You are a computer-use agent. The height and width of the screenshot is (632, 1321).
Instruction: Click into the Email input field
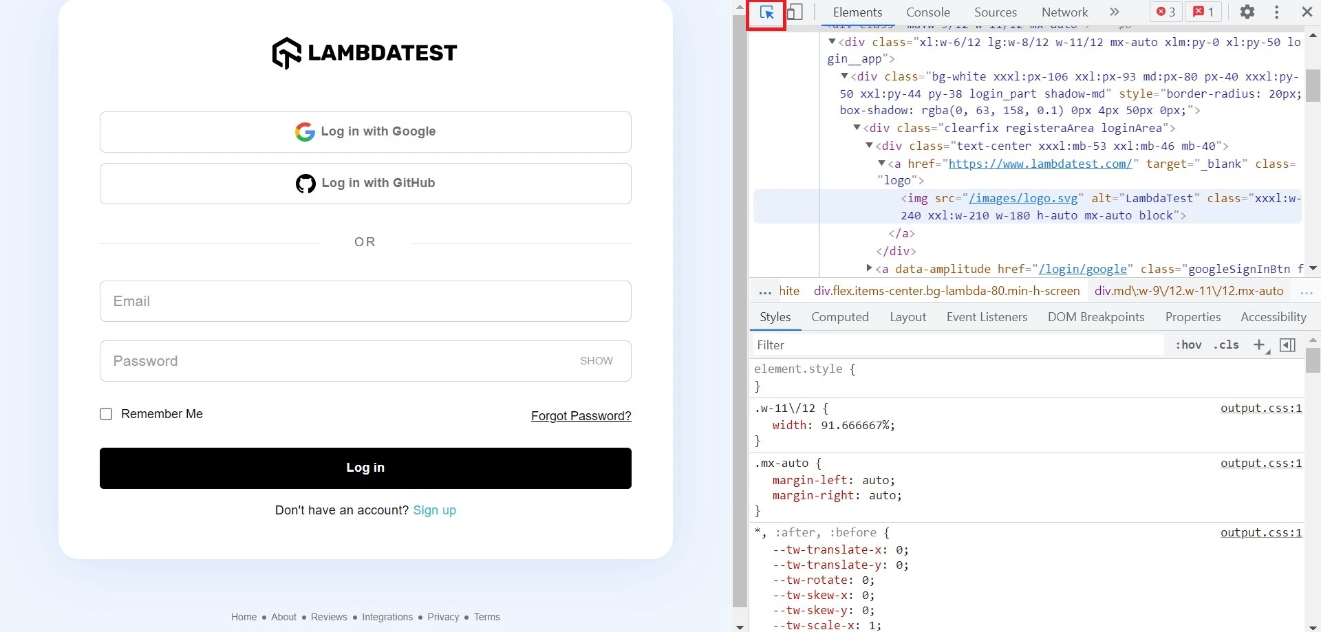click(365, 301)
